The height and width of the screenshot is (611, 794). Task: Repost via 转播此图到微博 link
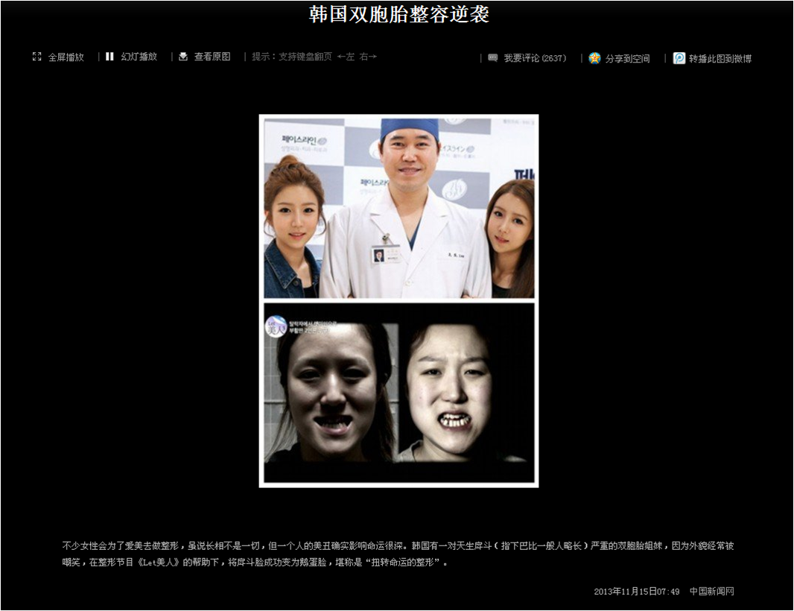click(x=720, y=59)
